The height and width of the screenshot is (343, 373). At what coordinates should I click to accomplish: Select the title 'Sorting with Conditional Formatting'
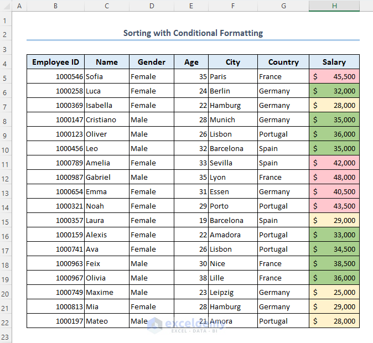(x=193, y=33)
